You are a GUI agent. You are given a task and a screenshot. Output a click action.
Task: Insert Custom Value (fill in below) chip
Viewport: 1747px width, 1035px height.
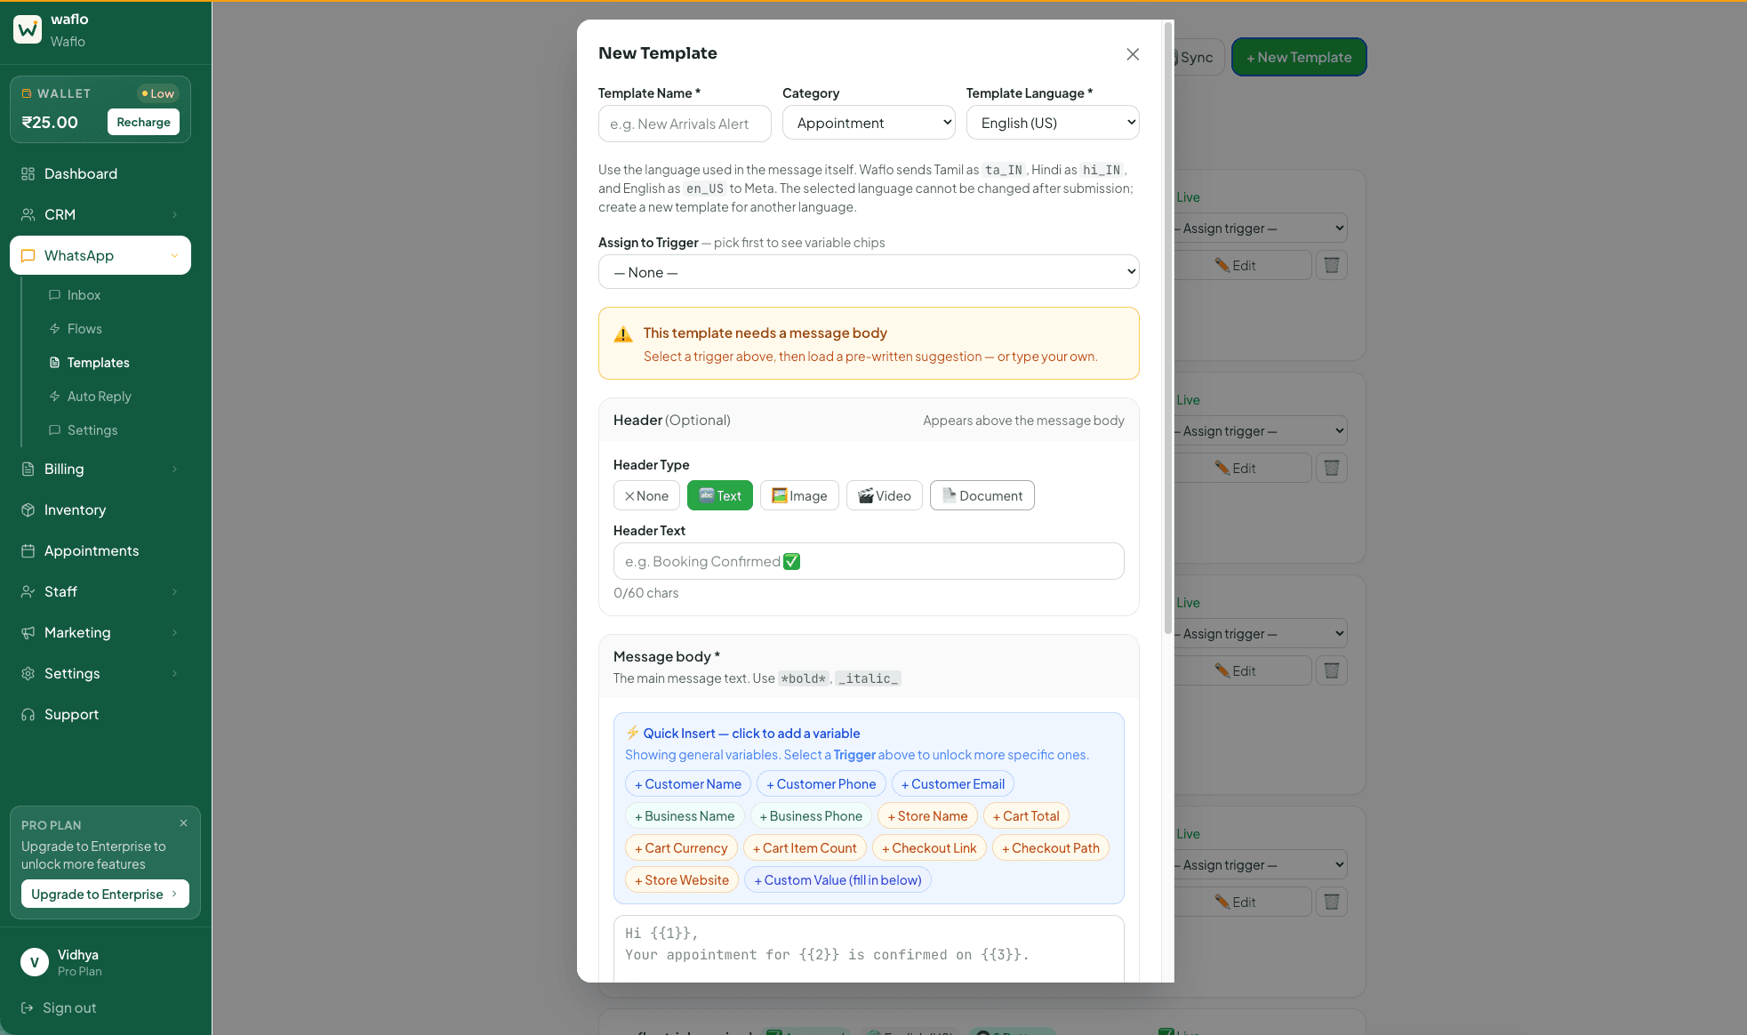click(x=837, y=879)
